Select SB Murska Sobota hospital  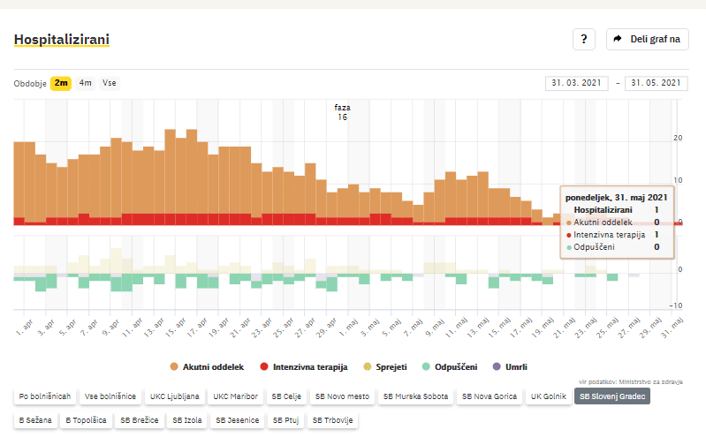pyautogui.click(x=415, y=396)
